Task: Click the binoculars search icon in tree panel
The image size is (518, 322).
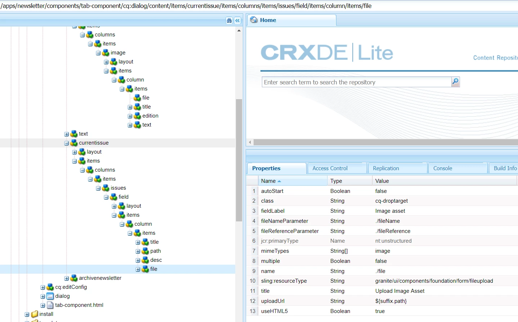Action: pos(229,21)
